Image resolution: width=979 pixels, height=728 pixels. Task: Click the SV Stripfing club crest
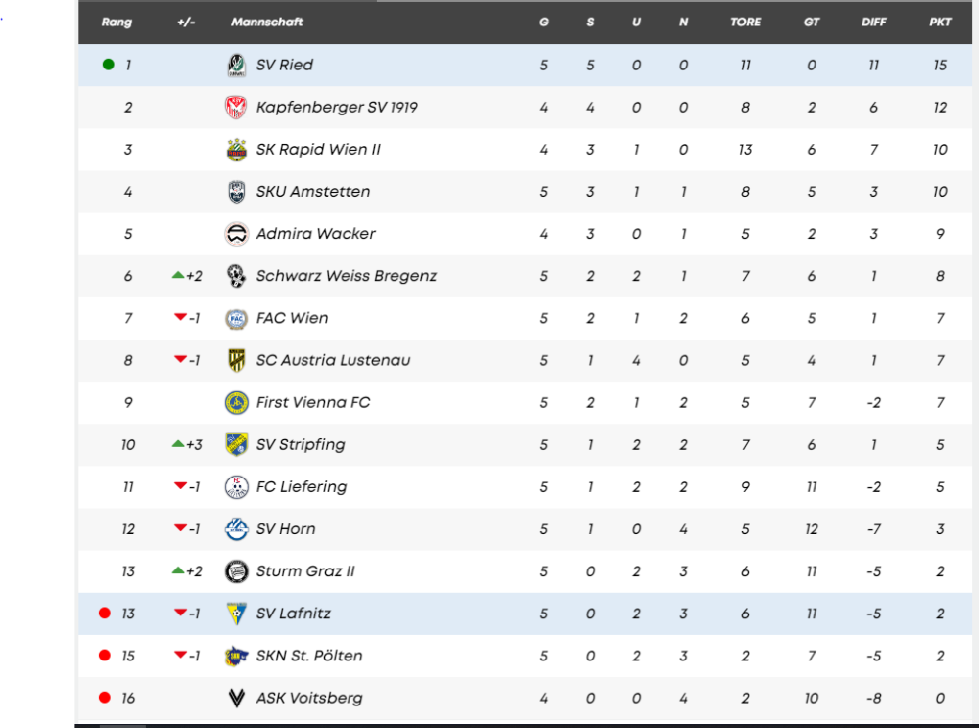[x=236, y=444]
